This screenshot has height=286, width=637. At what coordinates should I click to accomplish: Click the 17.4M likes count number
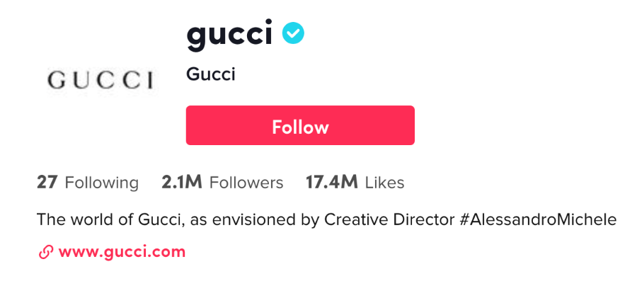pyautogui.click(x=332, y=183)
